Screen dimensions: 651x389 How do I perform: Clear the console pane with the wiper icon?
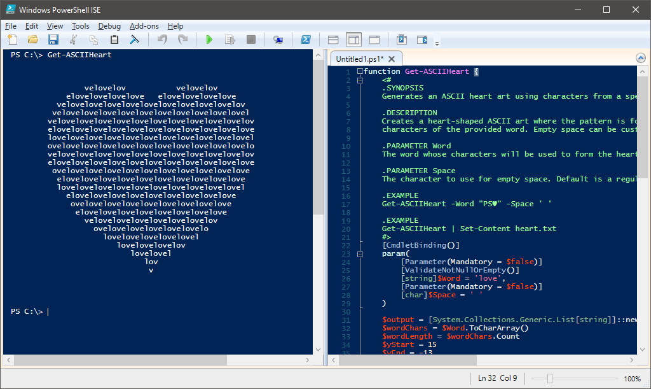pyautogui.click(x=135, y=39)
